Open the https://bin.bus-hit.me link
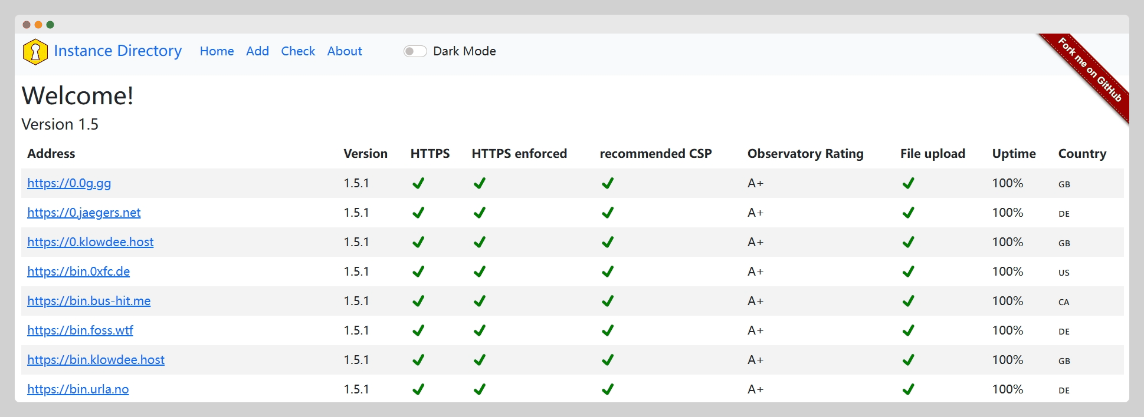 point(88,301)
